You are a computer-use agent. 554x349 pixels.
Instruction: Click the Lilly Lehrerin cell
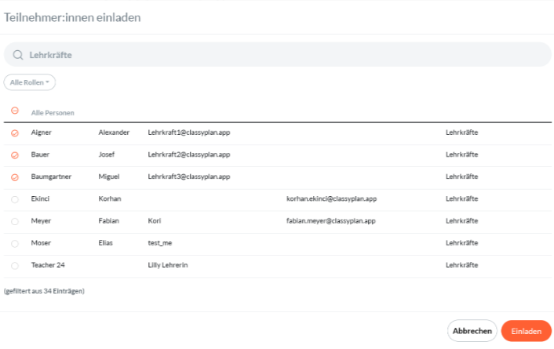168,265
